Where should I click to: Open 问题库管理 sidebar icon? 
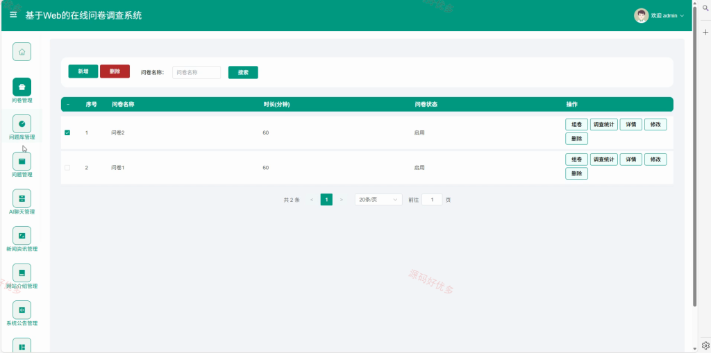tap(22, 123)
